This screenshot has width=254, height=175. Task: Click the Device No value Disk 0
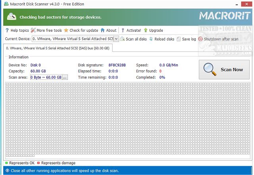(35, 65)
